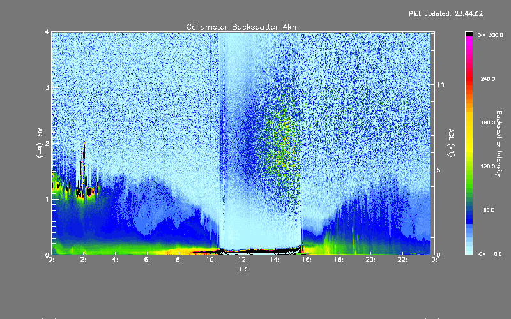The image size is (511, 319).
Task: Select the "180.0" colorbar label
Action: coord(488,122)
